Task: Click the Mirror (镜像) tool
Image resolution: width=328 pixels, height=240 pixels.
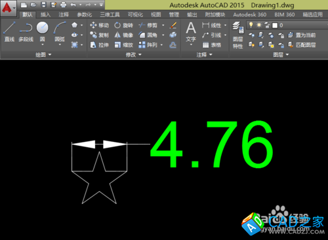Action: [x=123, y=35]
